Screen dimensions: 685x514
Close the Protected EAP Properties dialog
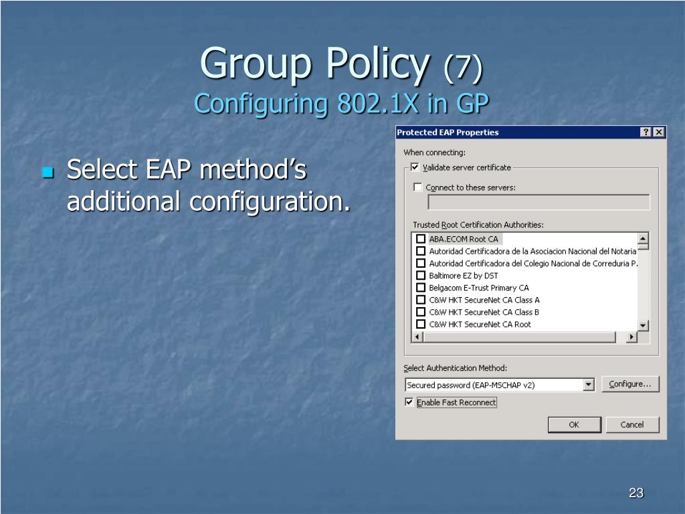659,133
